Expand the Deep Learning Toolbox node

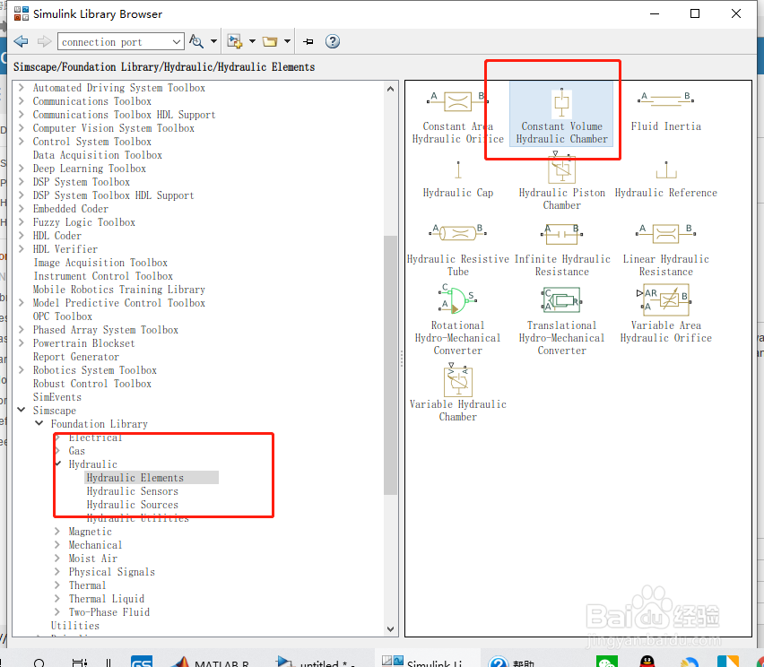coord(21,168)
